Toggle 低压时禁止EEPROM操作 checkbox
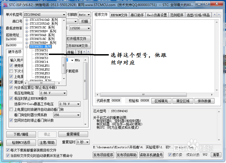 [11, 98]
